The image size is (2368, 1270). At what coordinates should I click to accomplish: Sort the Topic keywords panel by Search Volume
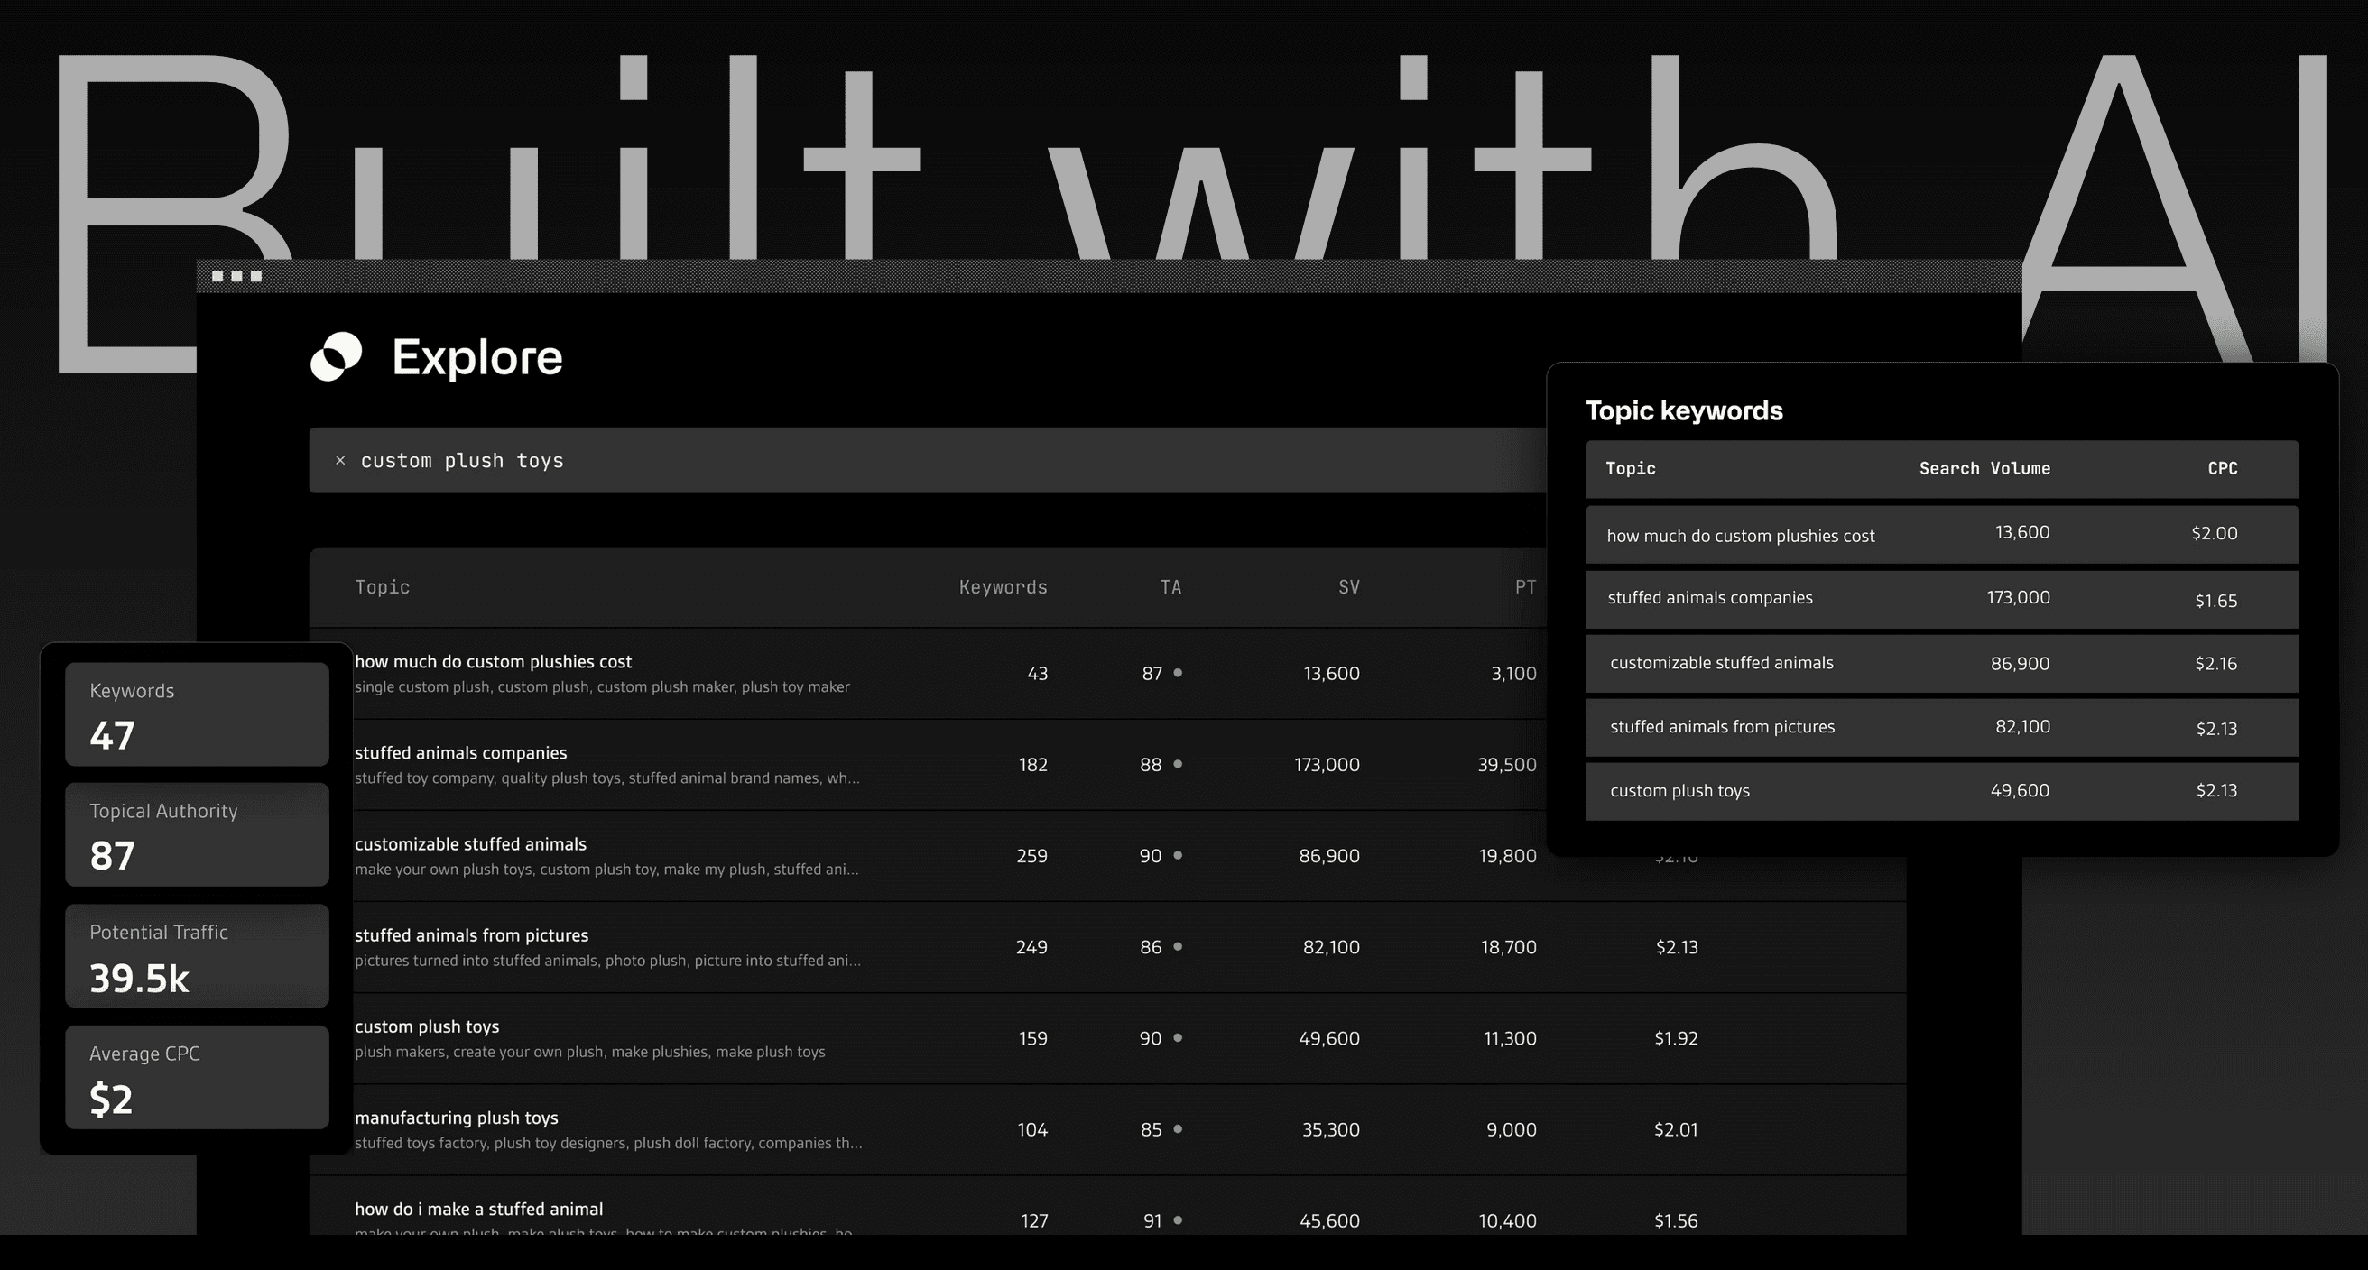click(1983, 468)
